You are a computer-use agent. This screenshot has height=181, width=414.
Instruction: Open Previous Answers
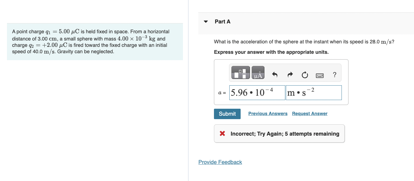pos(268,113)
